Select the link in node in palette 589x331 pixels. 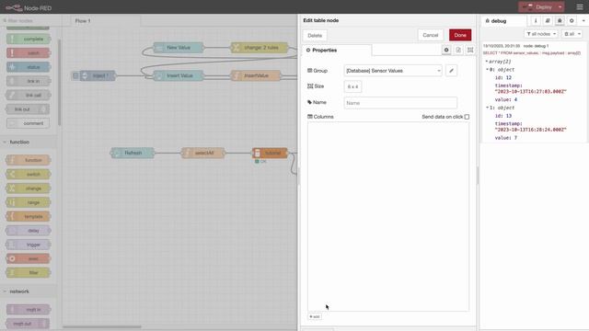click(29, 81)
